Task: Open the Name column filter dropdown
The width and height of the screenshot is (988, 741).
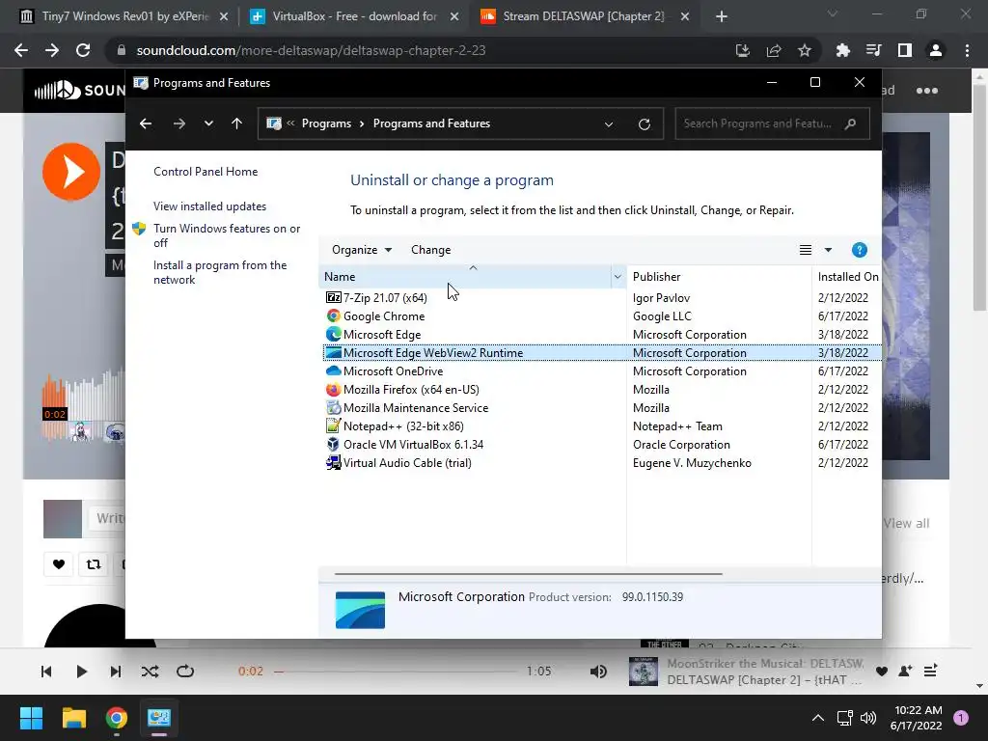Action: point(617,277)
